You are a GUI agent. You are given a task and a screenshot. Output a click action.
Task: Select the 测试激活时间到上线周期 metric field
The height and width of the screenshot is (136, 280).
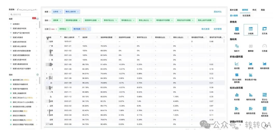tap(22, 107)
